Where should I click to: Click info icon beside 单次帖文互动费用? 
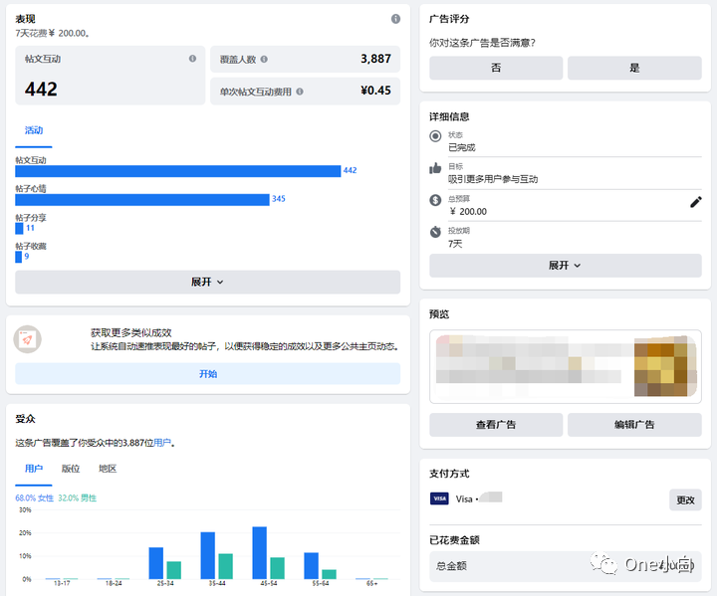point(300,92)
